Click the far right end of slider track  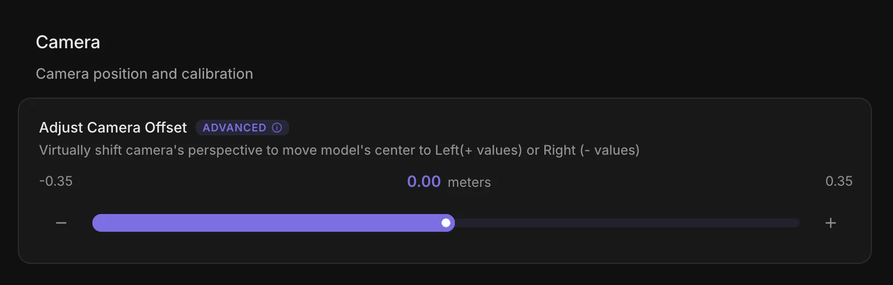pyautogui.click(x=796, y=223)
